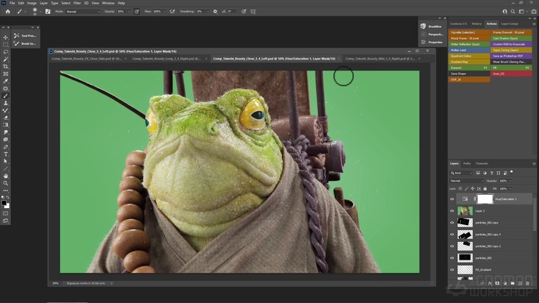Toggle visibility of FG_Gradient layer
Screen dimensions: 539x303
pos(452,270)
